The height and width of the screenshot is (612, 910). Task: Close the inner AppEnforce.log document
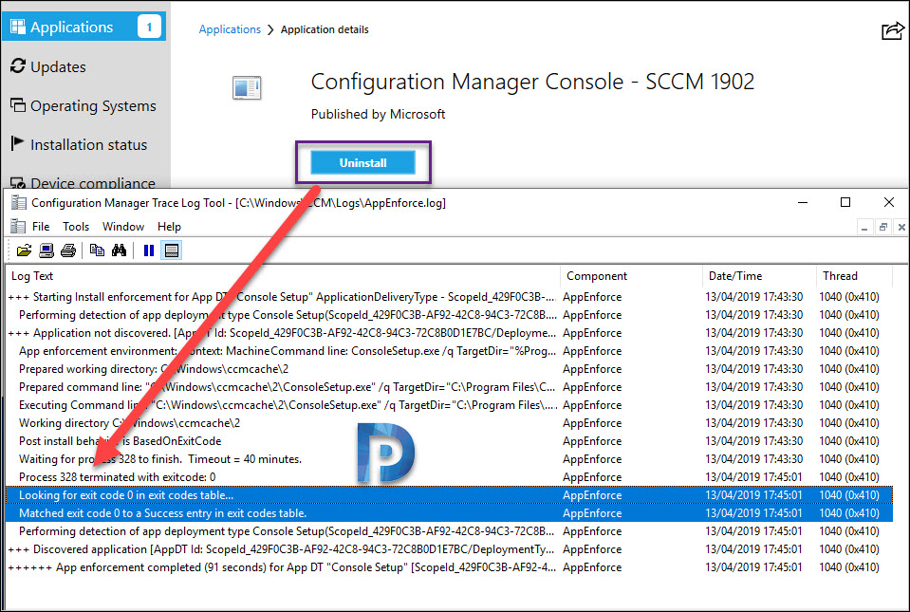901,228
